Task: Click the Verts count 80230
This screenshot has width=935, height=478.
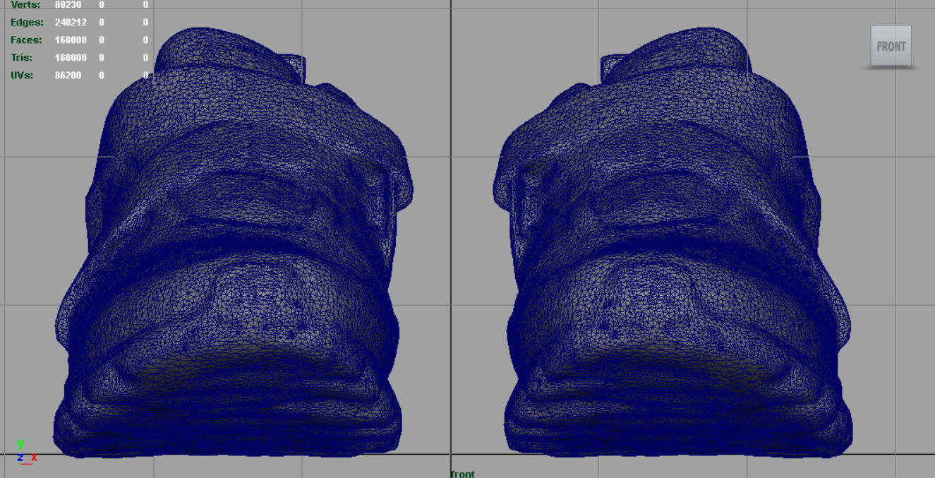Action: pyautogui.click(x=68, y=5)
